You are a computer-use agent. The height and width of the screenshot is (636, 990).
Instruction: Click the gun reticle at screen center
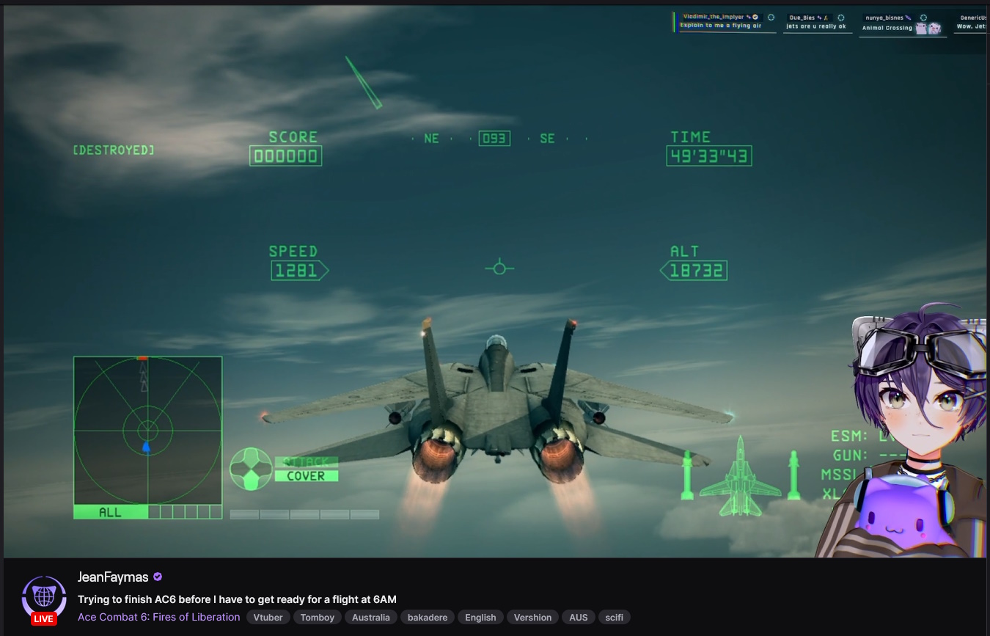(x=499, y=268)
